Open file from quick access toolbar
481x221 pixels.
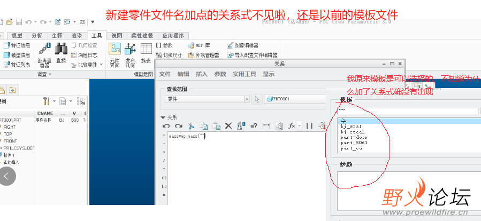tap(9, 22)
